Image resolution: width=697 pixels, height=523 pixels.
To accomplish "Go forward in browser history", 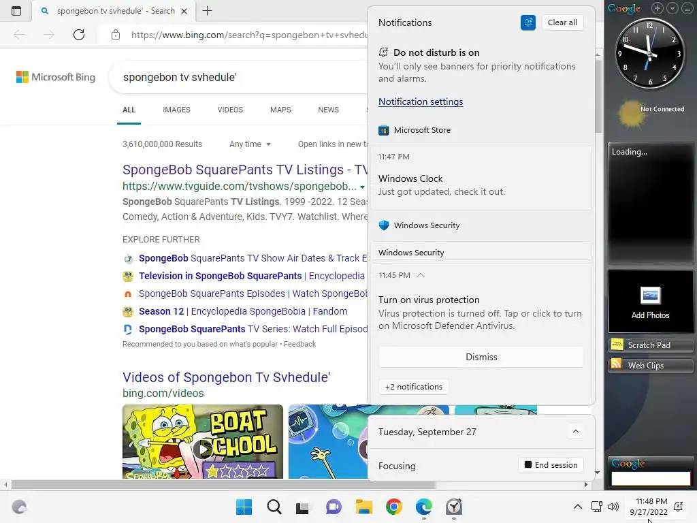I will 49,35.
